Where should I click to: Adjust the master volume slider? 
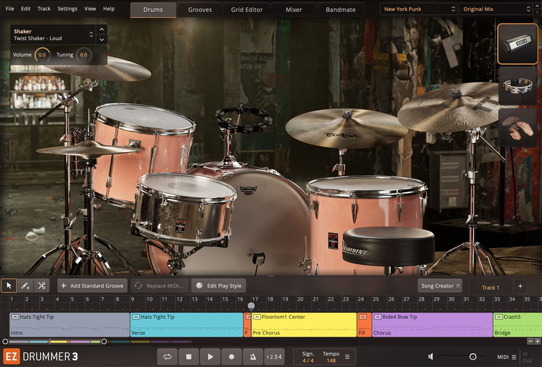point(461,357)
